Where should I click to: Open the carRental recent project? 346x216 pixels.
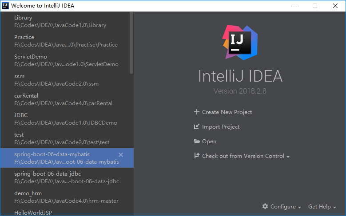(67, 99)
